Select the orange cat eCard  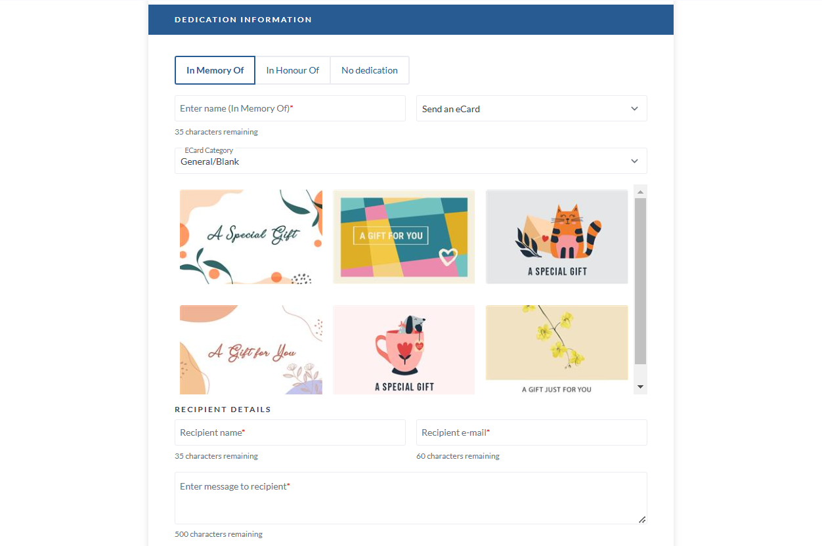pyautogui.click(x=557, y=237)
